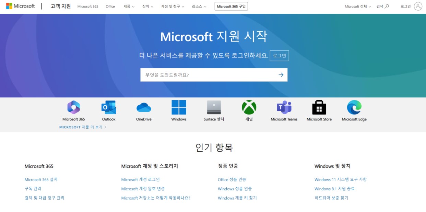Click the Microsoft logo in header
The height and width of the screenshot is (212, 426).
pos(20,6)
